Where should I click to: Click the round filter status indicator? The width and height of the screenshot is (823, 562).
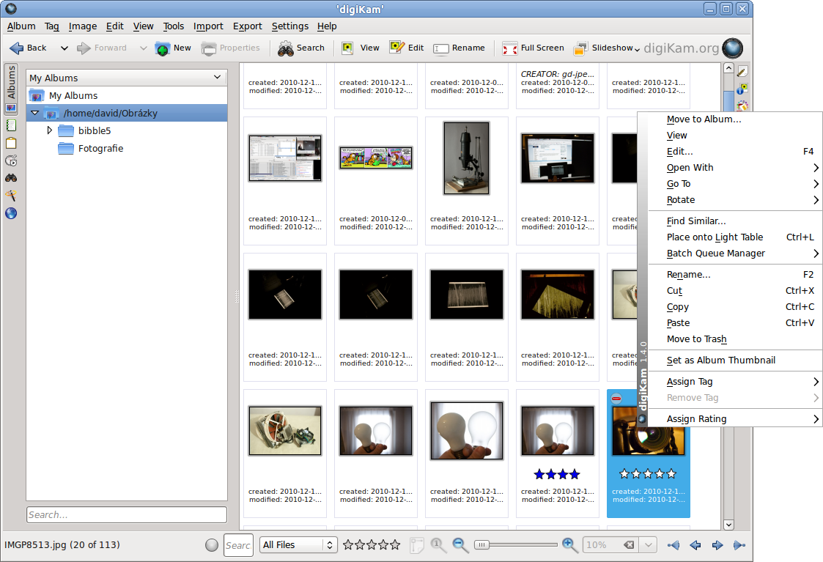[212, 545]
